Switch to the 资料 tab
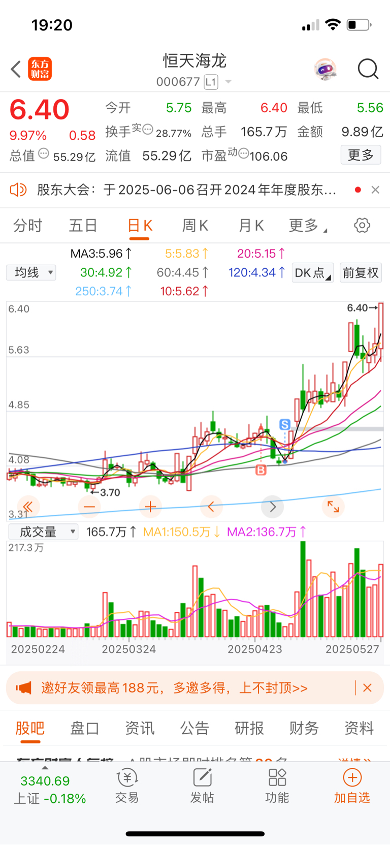The width and height of the screenshot is (390, 845). coord(359,728)
